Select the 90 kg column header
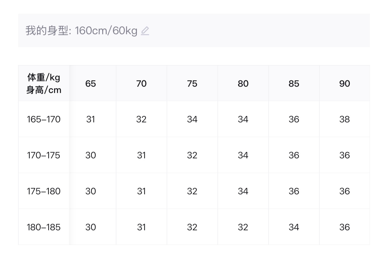Screen dimensions: 388x253 [x=345, y=83]
